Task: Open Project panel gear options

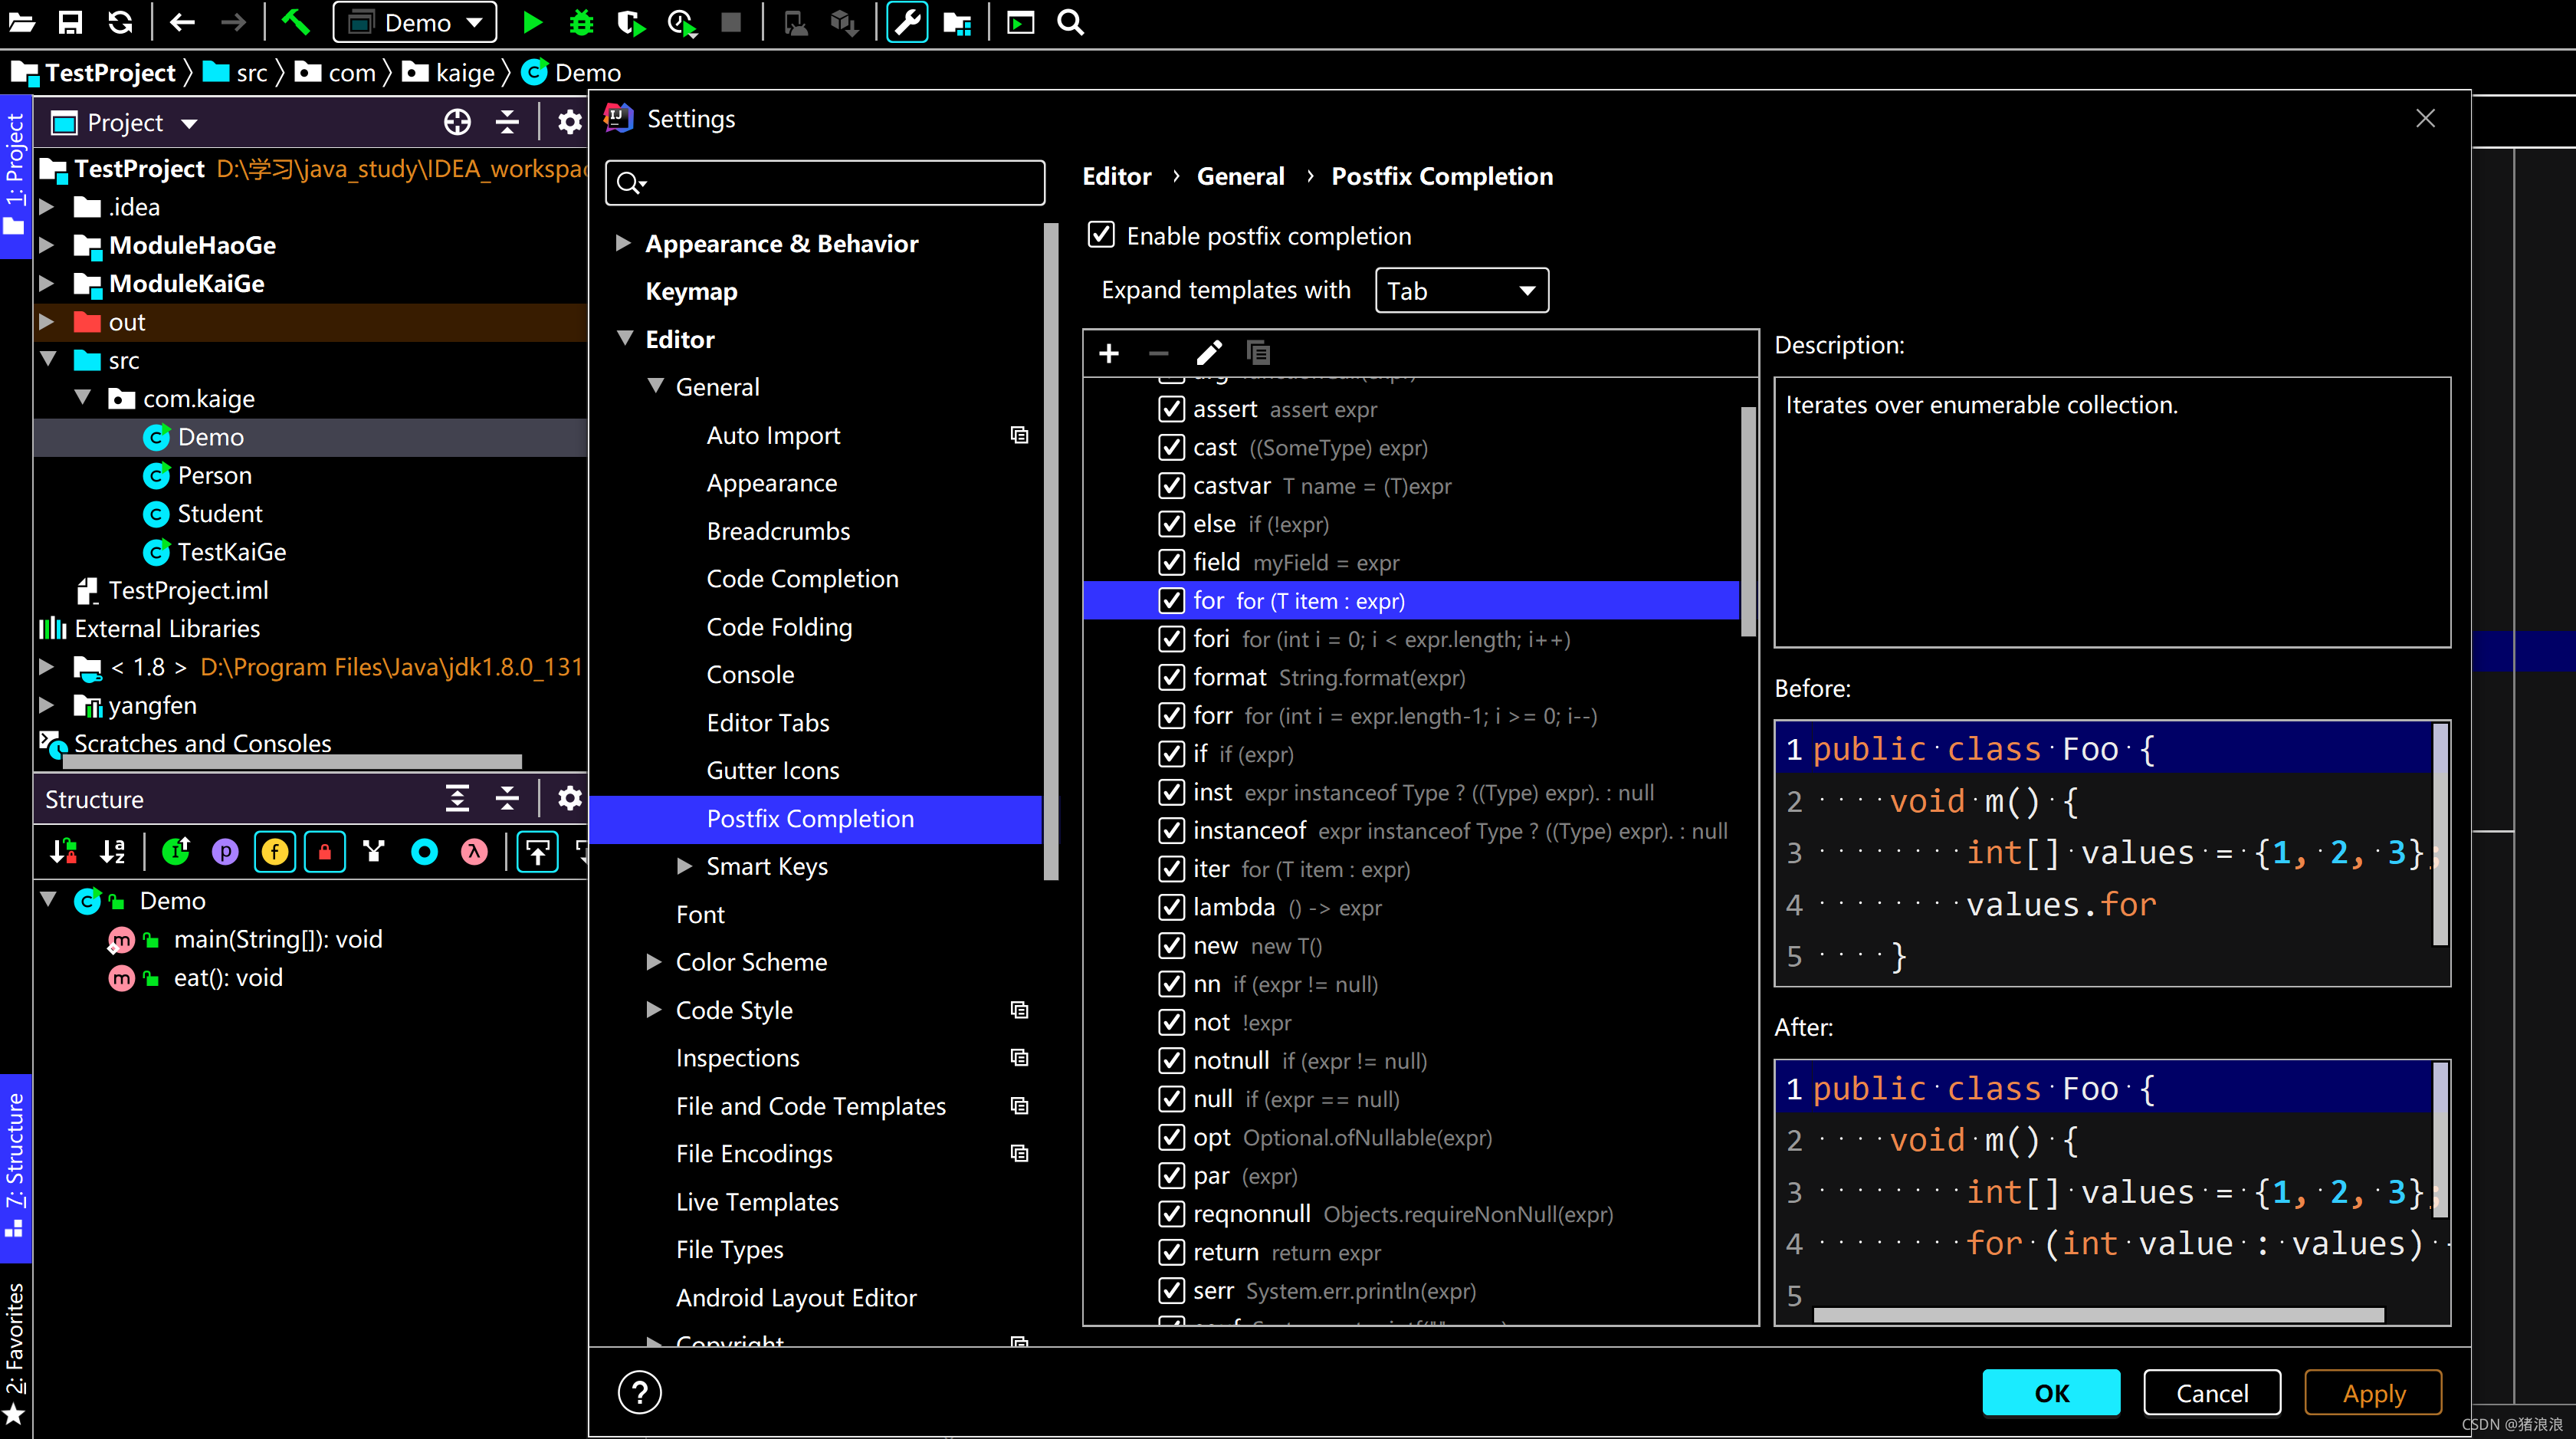Action: coord(569,122)
